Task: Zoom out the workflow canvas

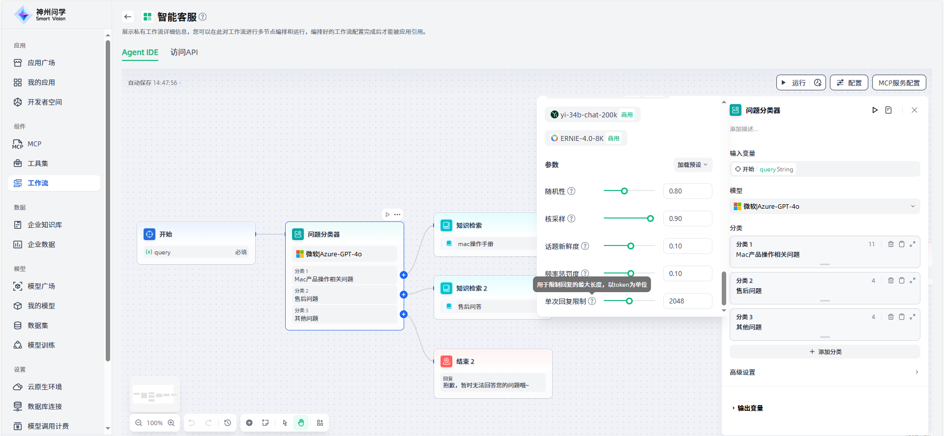Action: coord(139,423)
